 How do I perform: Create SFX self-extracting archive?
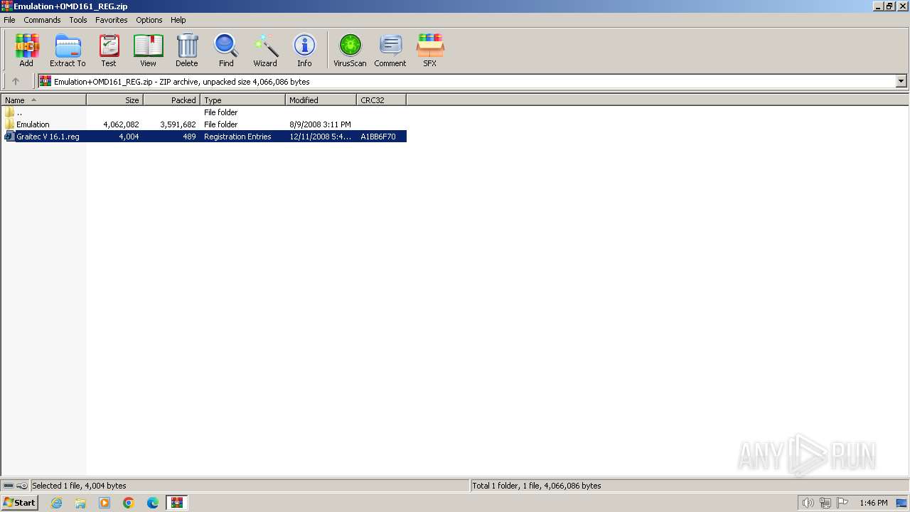430,50
